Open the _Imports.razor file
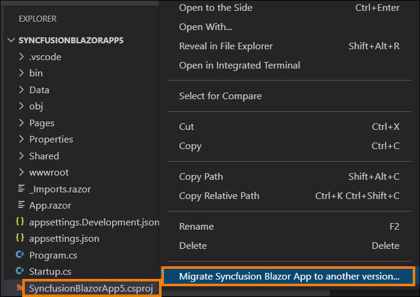This screenshot has width=420, height=297. (x=60, y=189)
